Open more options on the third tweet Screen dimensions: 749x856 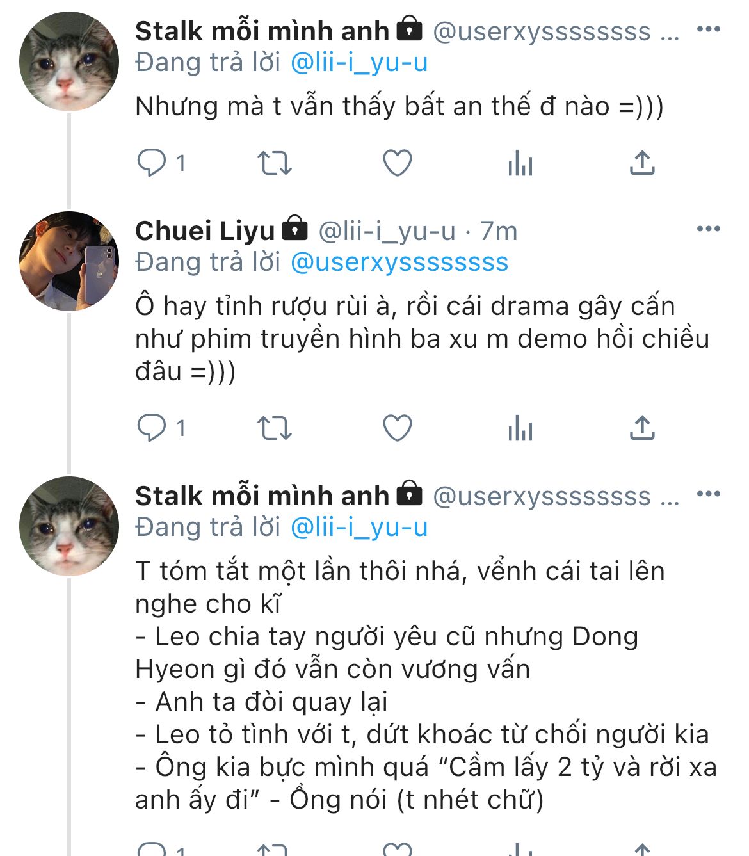[708, 494]
